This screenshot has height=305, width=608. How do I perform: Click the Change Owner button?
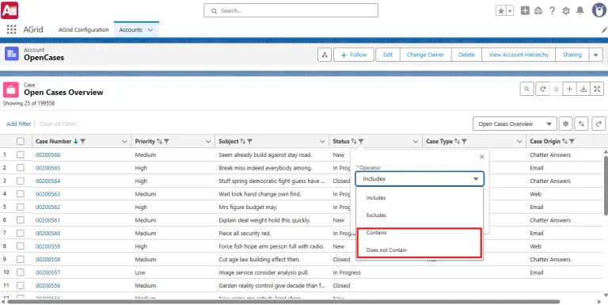pos(425,55)
